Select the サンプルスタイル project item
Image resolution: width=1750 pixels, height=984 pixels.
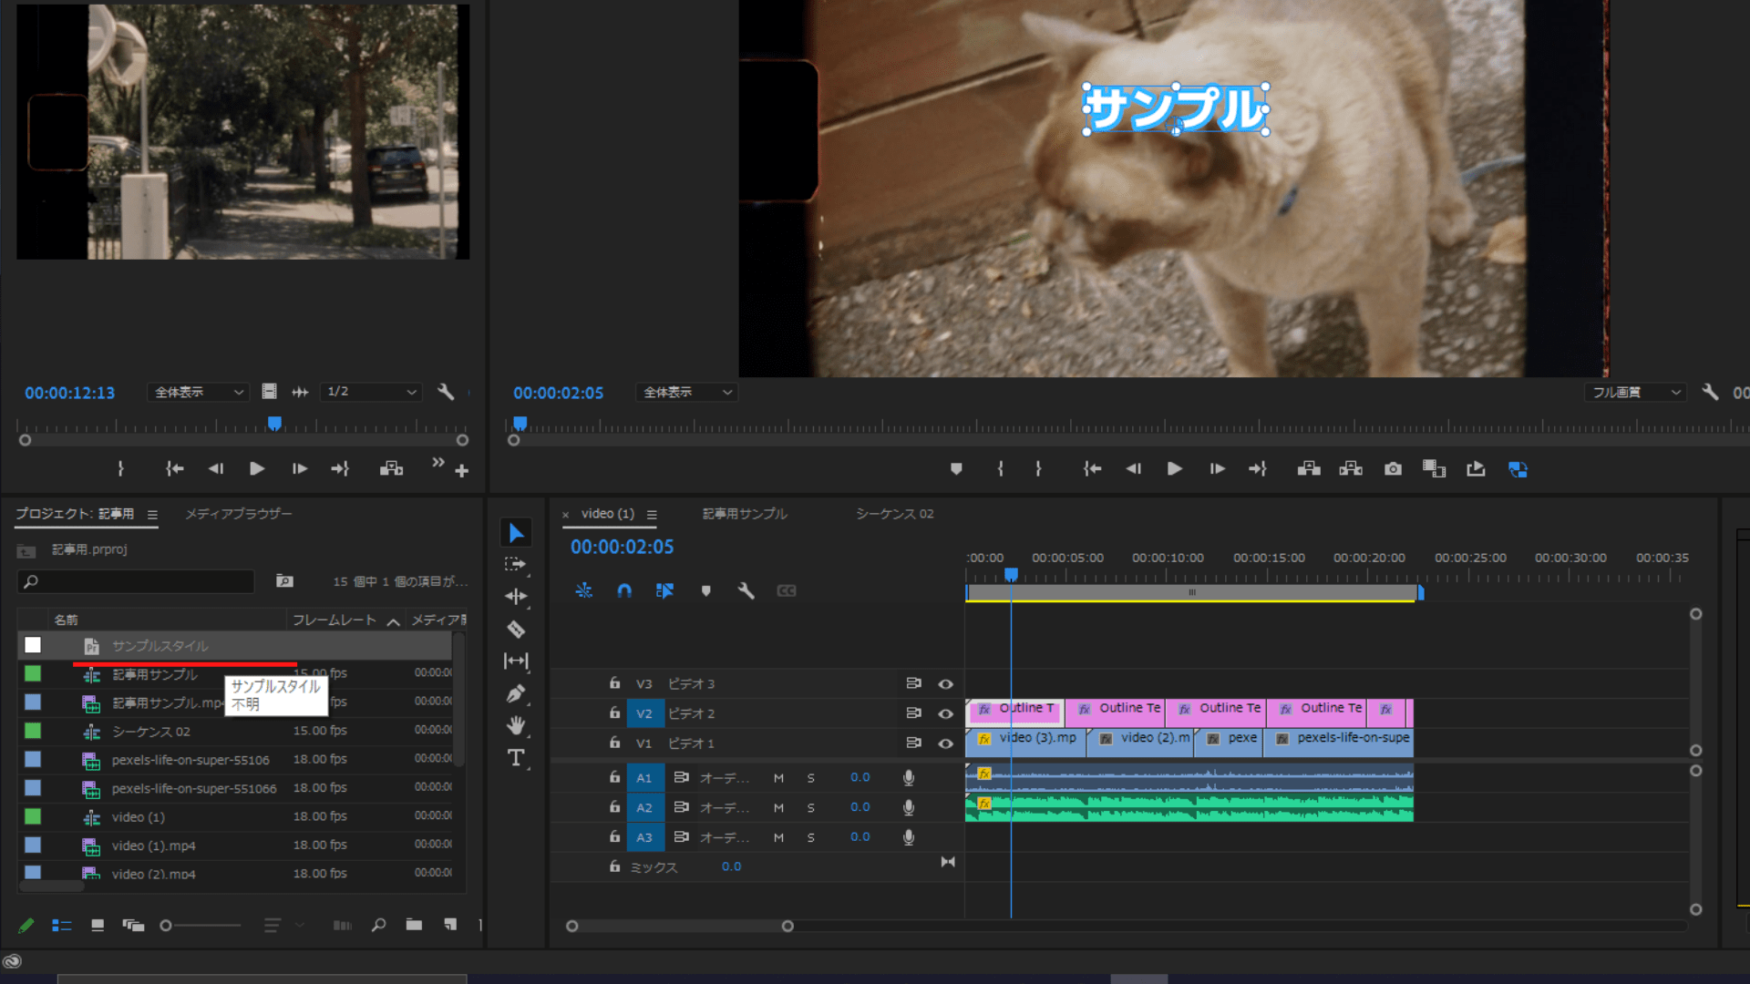click(160, 646)
